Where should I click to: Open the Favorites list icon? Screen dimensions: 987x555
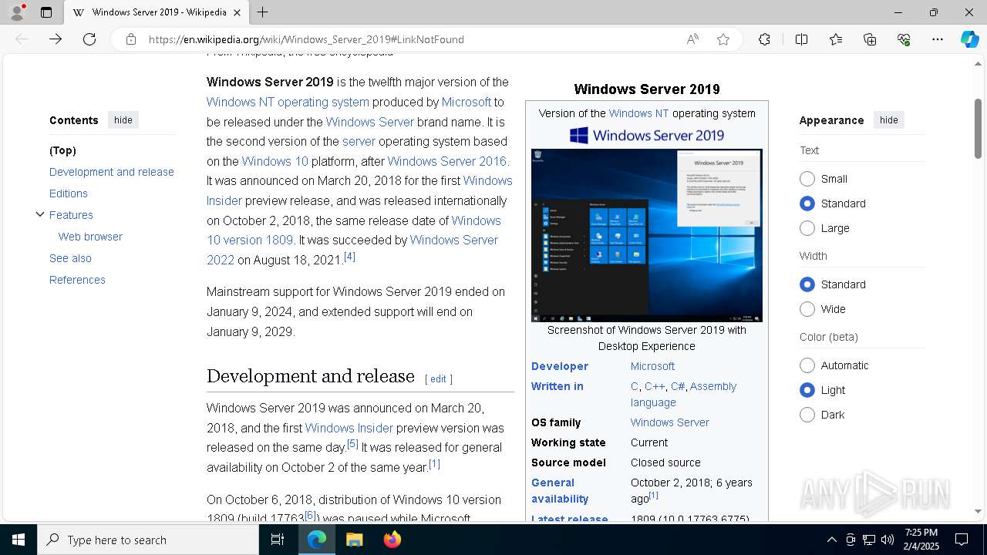(836, 39)
